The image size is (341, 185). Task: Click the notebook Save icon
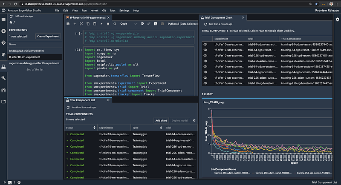(68, 24)
